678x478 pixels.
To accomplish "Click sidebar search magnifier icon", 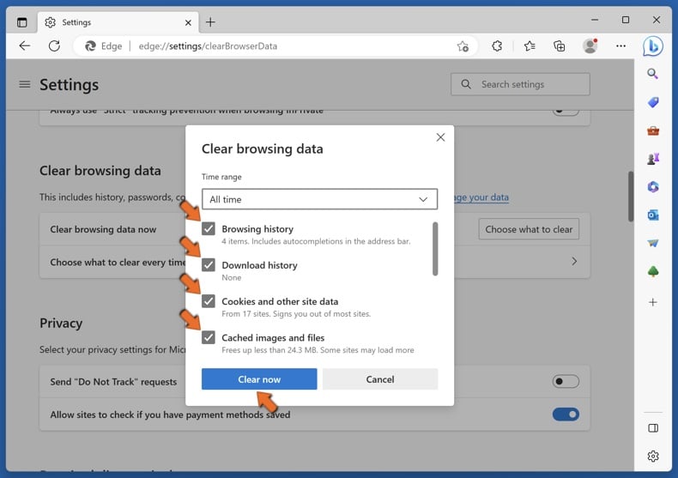I will tap(653, 74).
